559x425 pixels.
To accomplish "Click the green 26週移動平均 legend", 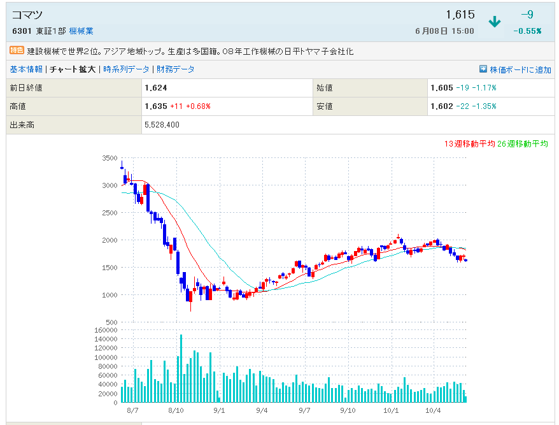I will pyautogui.click(x=523, y=144).
